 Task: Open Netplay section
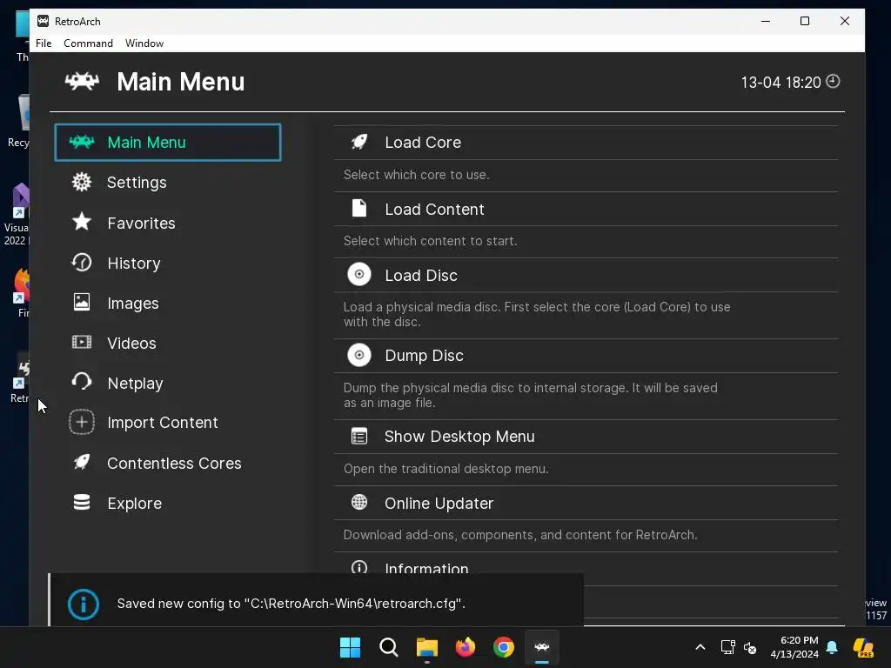tap(168, 383)
